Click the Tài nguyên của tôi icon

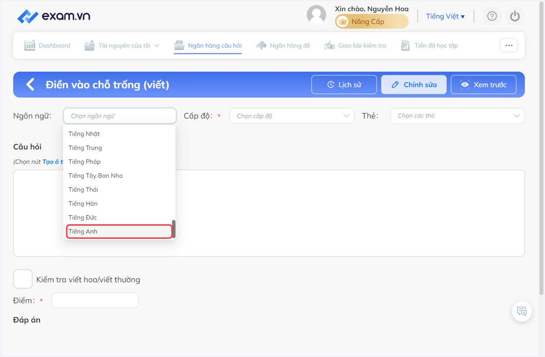point(89,45)
